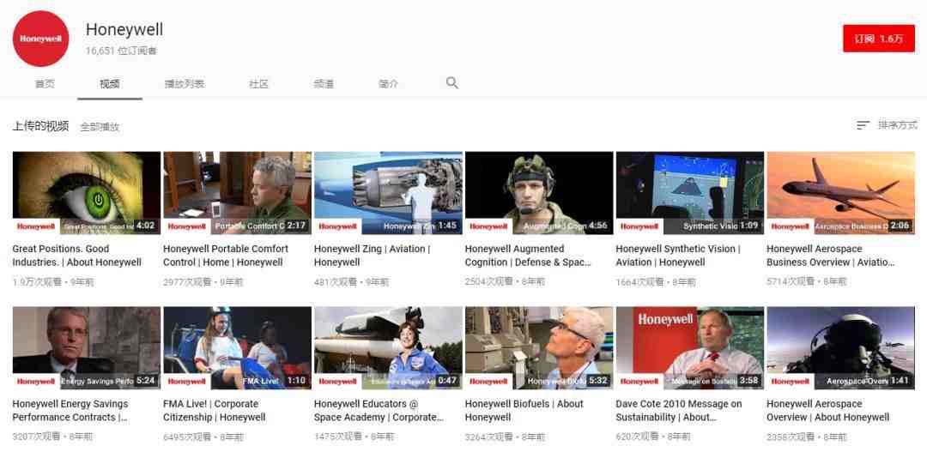
Task: Open the Synthetic Vision cockpit thumbnail
Action: pos(690,193)
